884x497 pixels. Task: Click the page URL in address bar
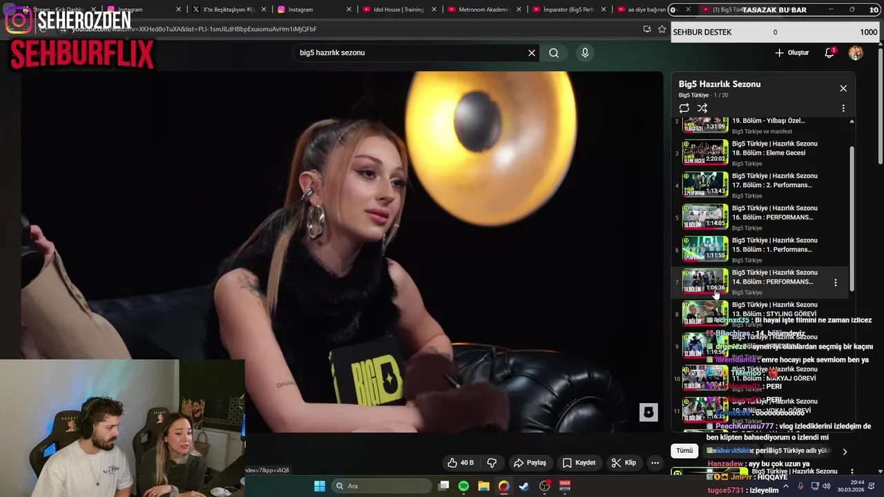pos(194,29)
